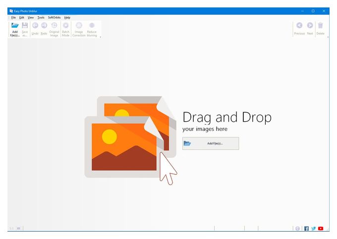The width and height of the screenshot is (337, 239).
Task: Open the Help menu
Action: [x=67, y=18]
